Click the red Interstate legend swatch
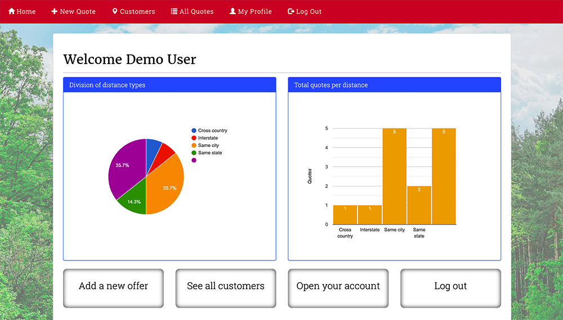 [x=194, y=138]
